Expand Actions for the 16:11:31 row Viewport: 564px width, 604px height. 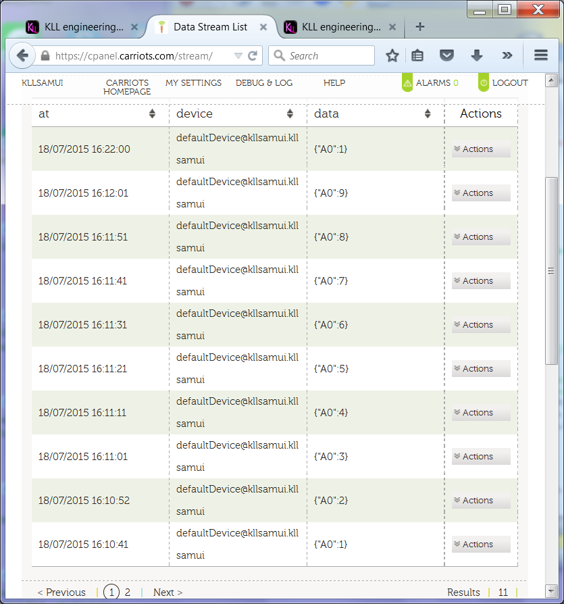(x=480, y=325)
